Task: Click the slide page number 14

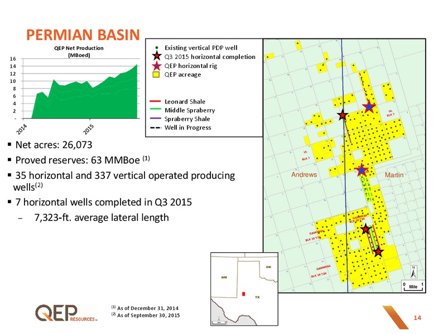Action: pos(417,318)
